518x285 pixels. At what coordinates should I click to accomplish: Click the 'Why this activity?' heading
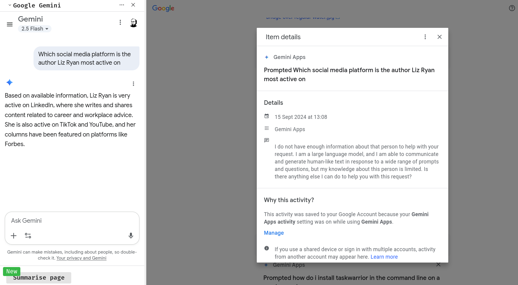289,200
